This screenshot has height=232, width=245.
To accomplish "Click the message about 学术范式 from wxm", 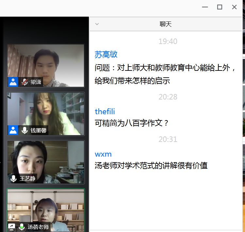I will pyautogui.click(x=151, y=165).
